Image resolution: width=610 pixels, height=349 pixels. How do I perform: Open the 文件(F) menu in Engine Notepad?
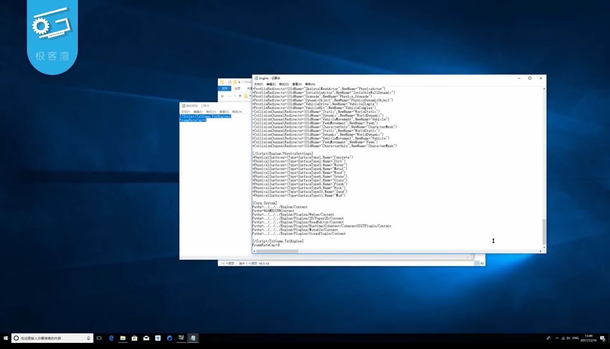258,84
